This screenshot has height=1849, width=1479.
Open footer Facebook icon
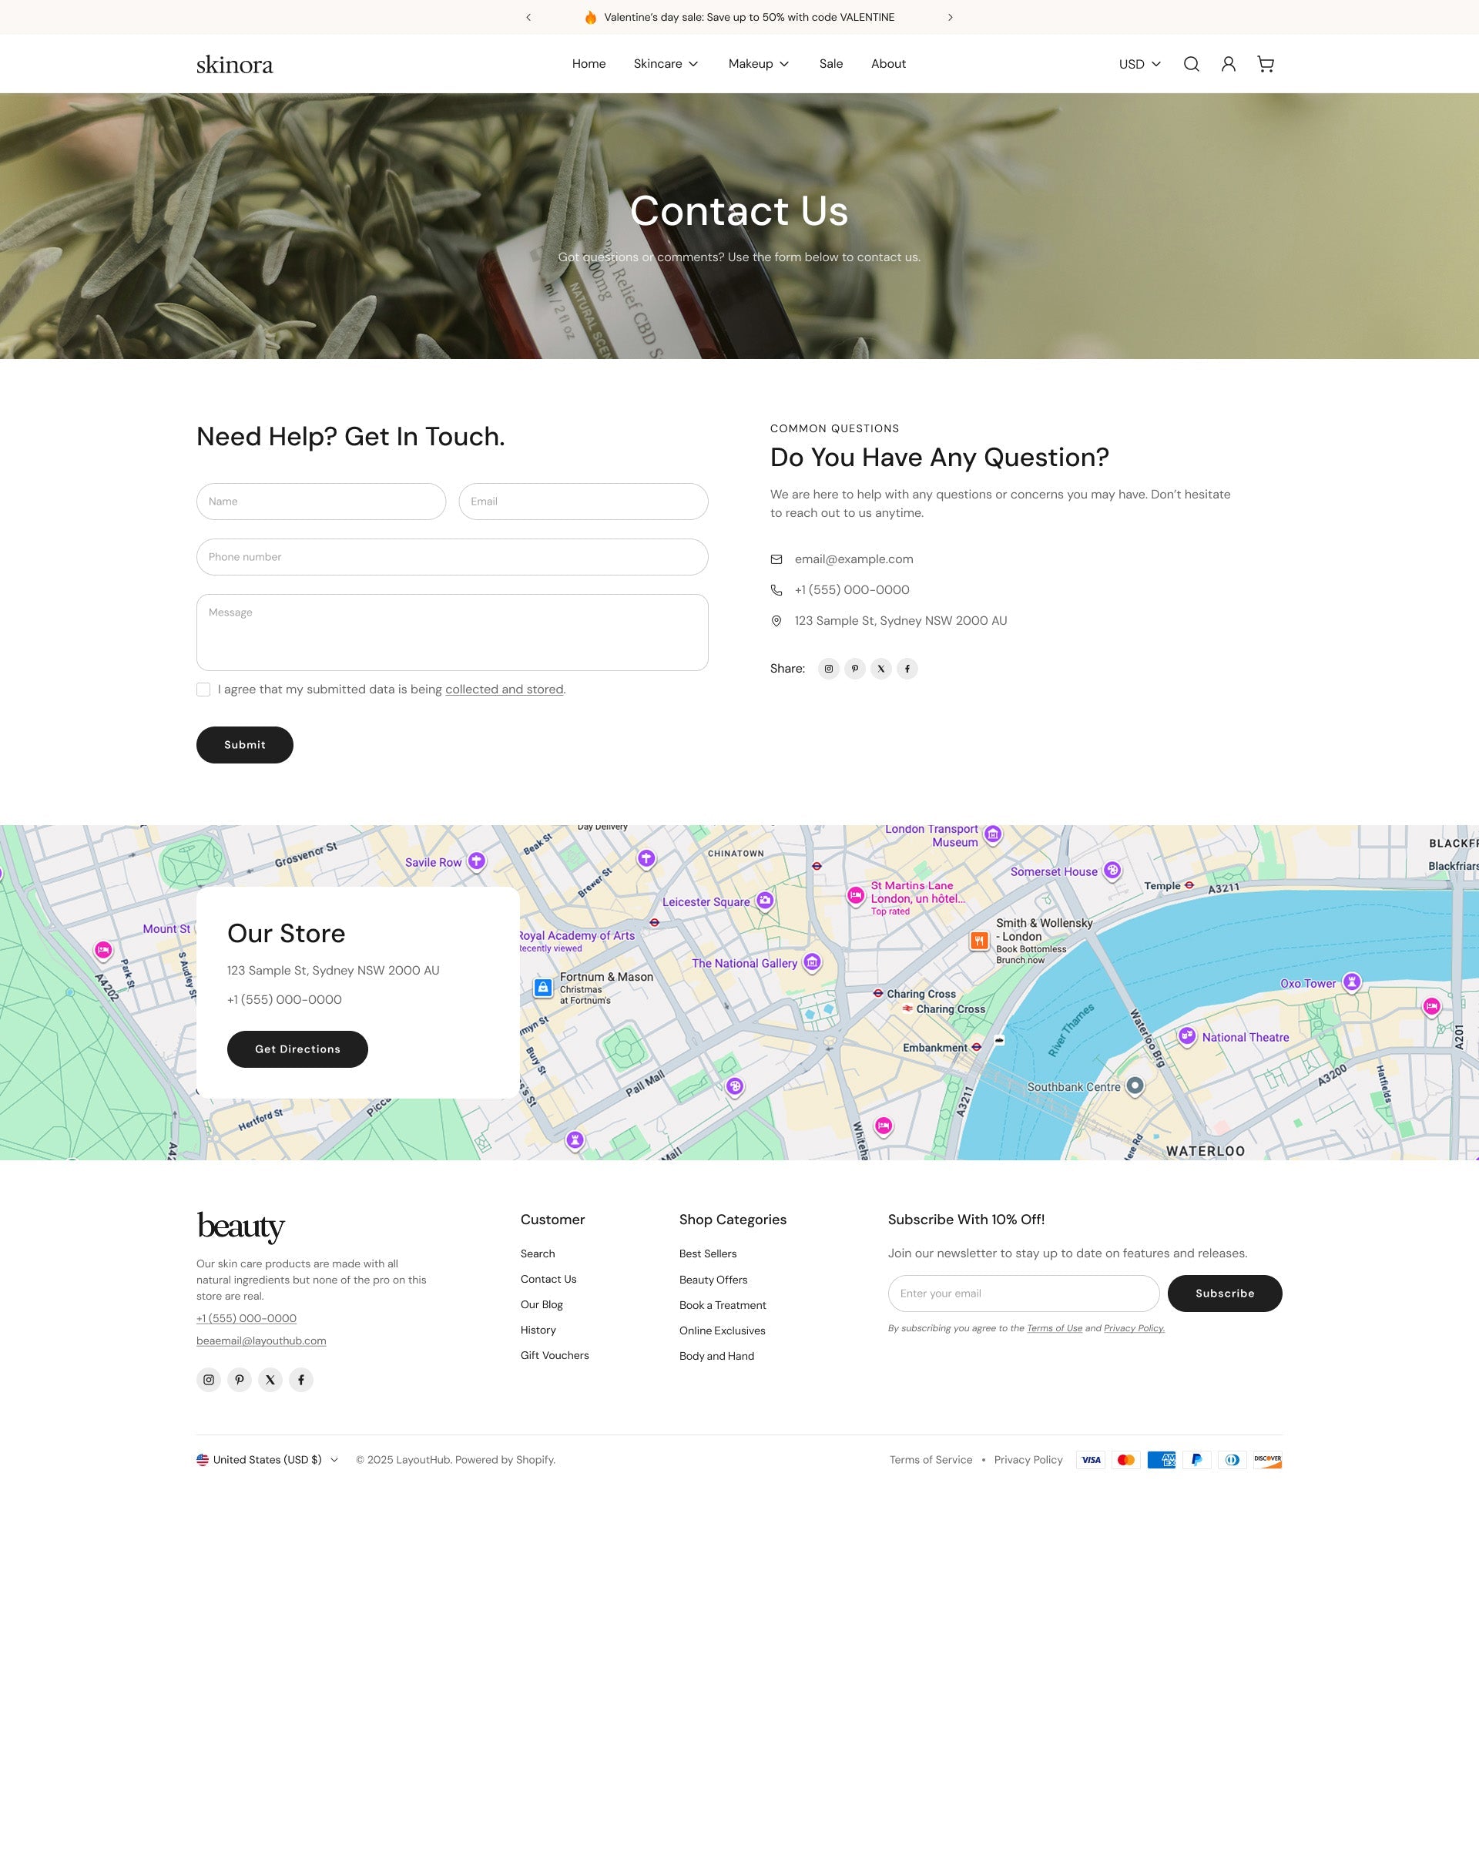[301, 1380]
